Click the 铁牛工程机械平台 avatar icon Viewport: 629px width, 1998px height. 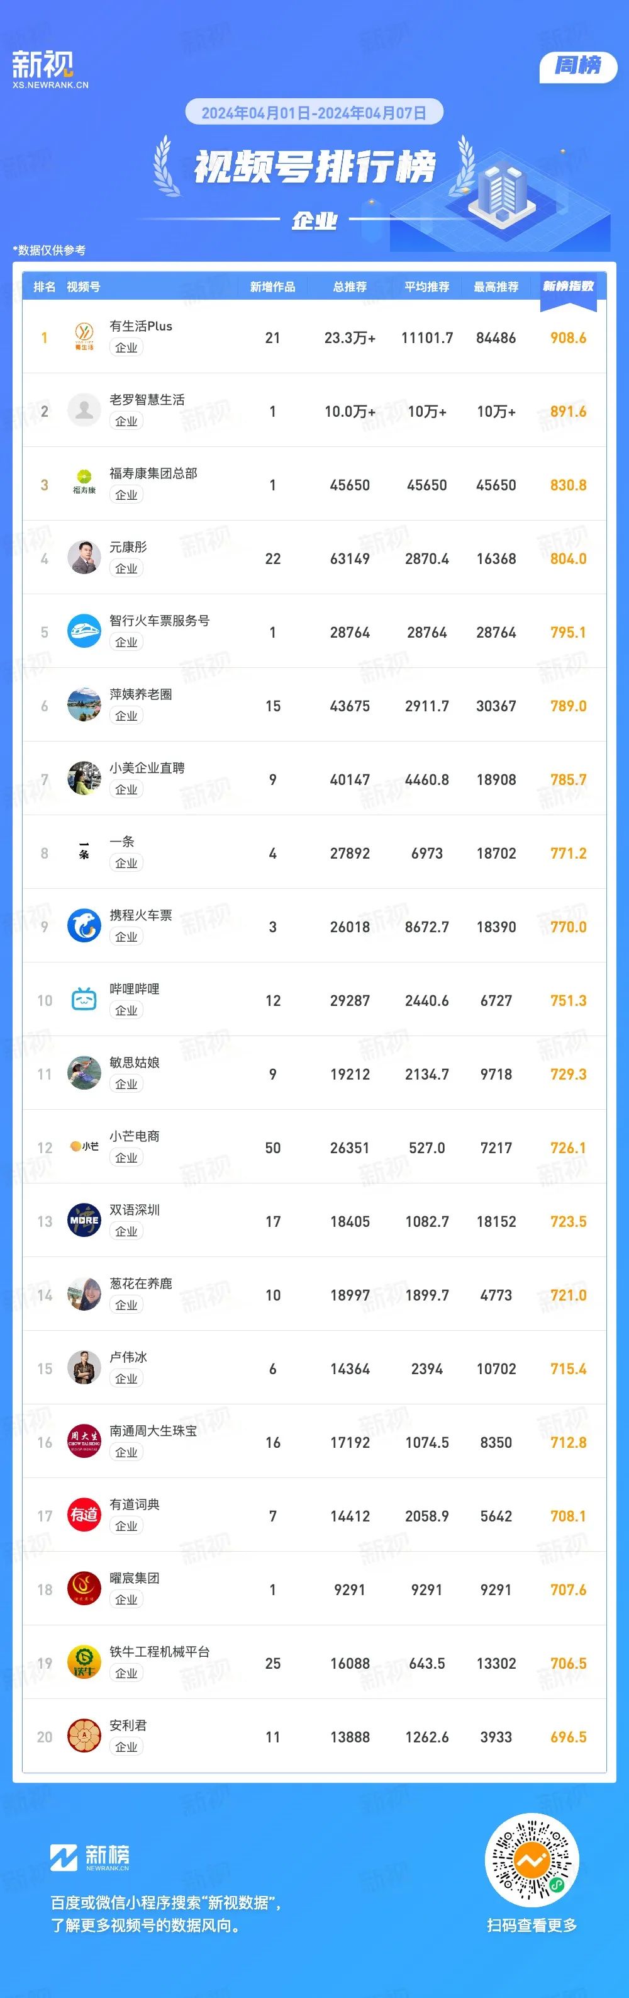coord(84,1662)
